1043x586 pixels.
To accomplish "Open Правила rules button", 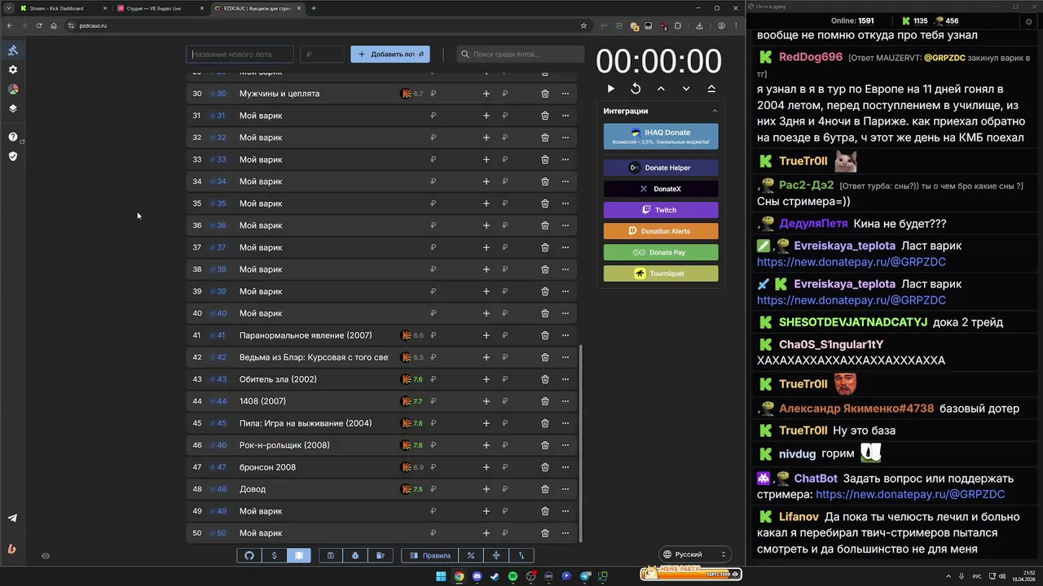I will pyautogui.click(x=430, y=555).
